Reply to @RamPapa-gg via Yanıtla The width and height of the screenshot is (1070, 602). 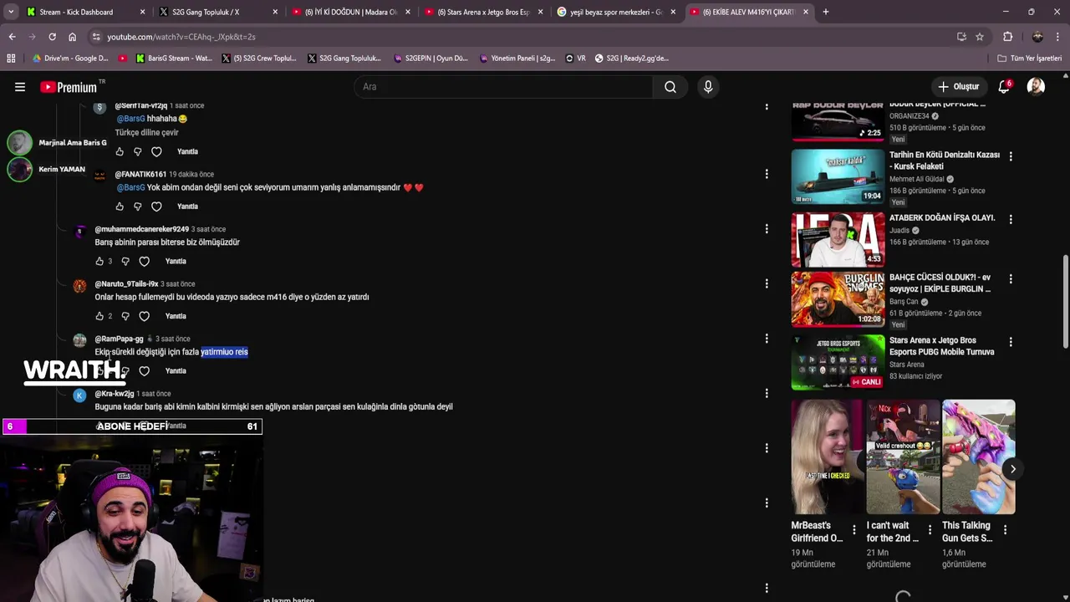[x=176, y=370]
